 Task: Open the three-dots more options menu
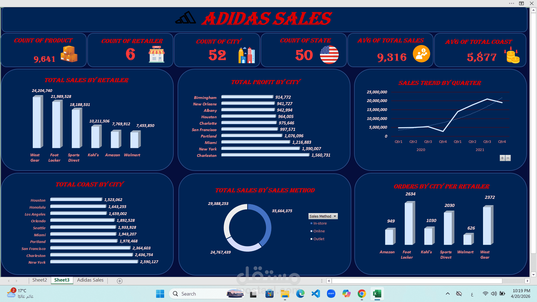pyautogui.click(x=512, y=3)
